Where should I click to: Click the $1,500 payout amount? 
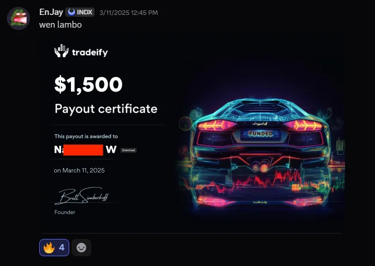(88, 84)
